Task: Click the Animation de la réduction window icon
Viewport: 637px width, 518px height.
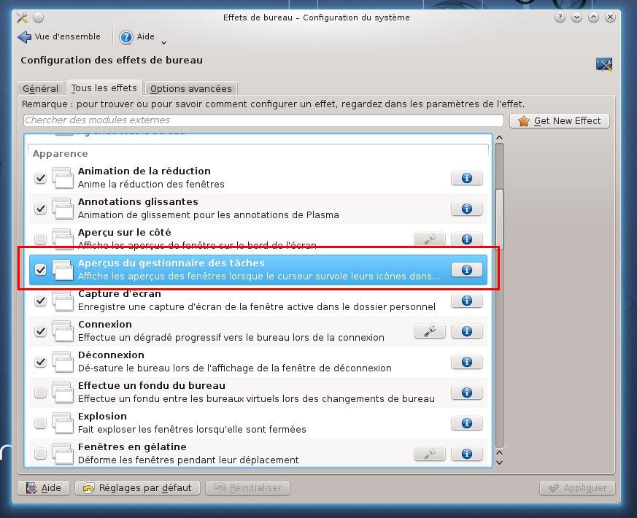Action: pos(63,178)
